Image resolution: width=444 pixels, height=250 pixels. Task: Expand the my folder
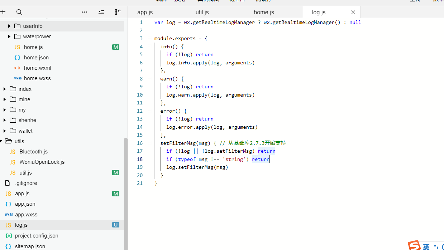[x=5, y=110]
